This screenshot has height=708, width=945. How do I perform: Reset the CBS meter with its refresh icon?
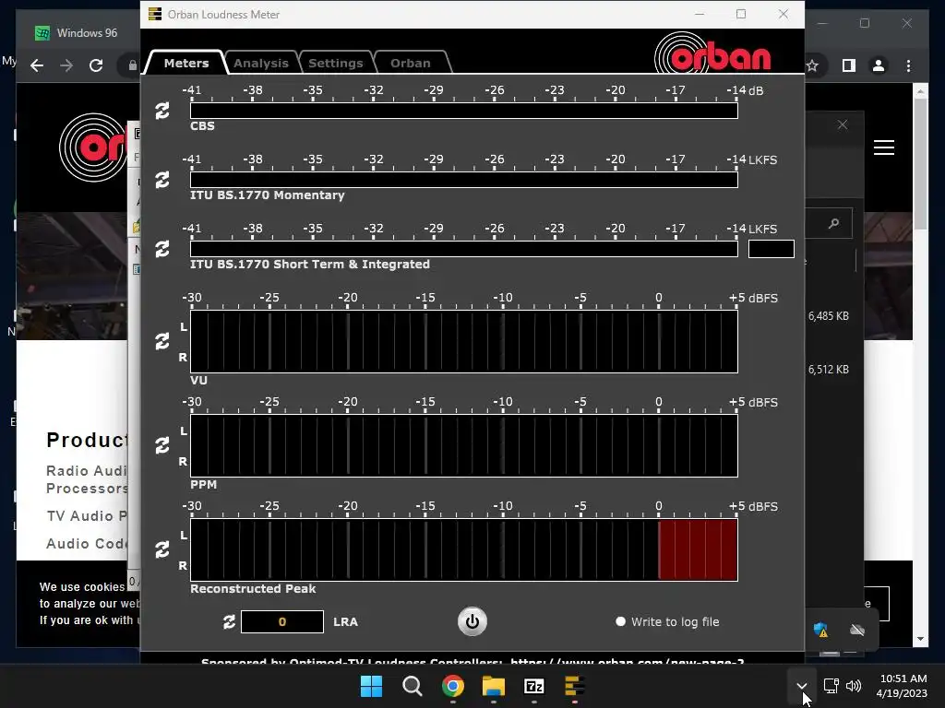click(162, 111)
